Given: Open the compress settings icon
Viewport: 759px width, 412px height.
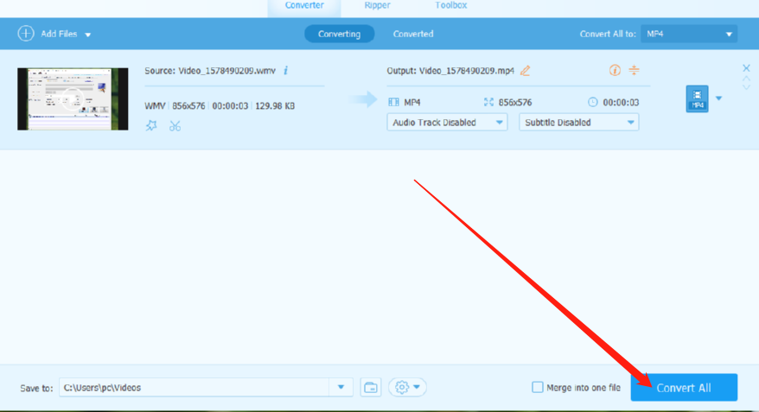Looking at the screenshot, I should (x=634, y=70).
